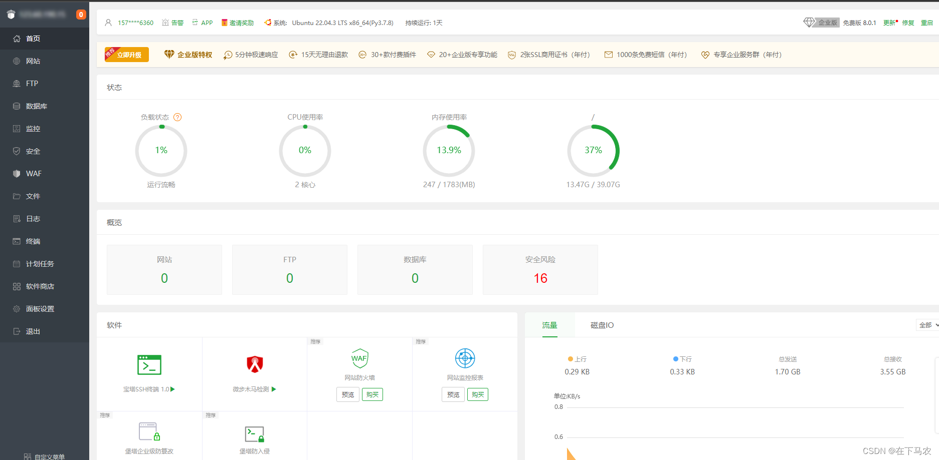Click the user account icon in top bar
The width and height of the screenshot is (939, 460).
pos(108,23)
